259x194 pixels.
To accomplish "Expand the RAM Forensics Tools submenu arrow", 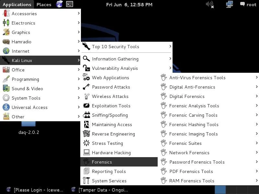I will click(x=256, y=181).
